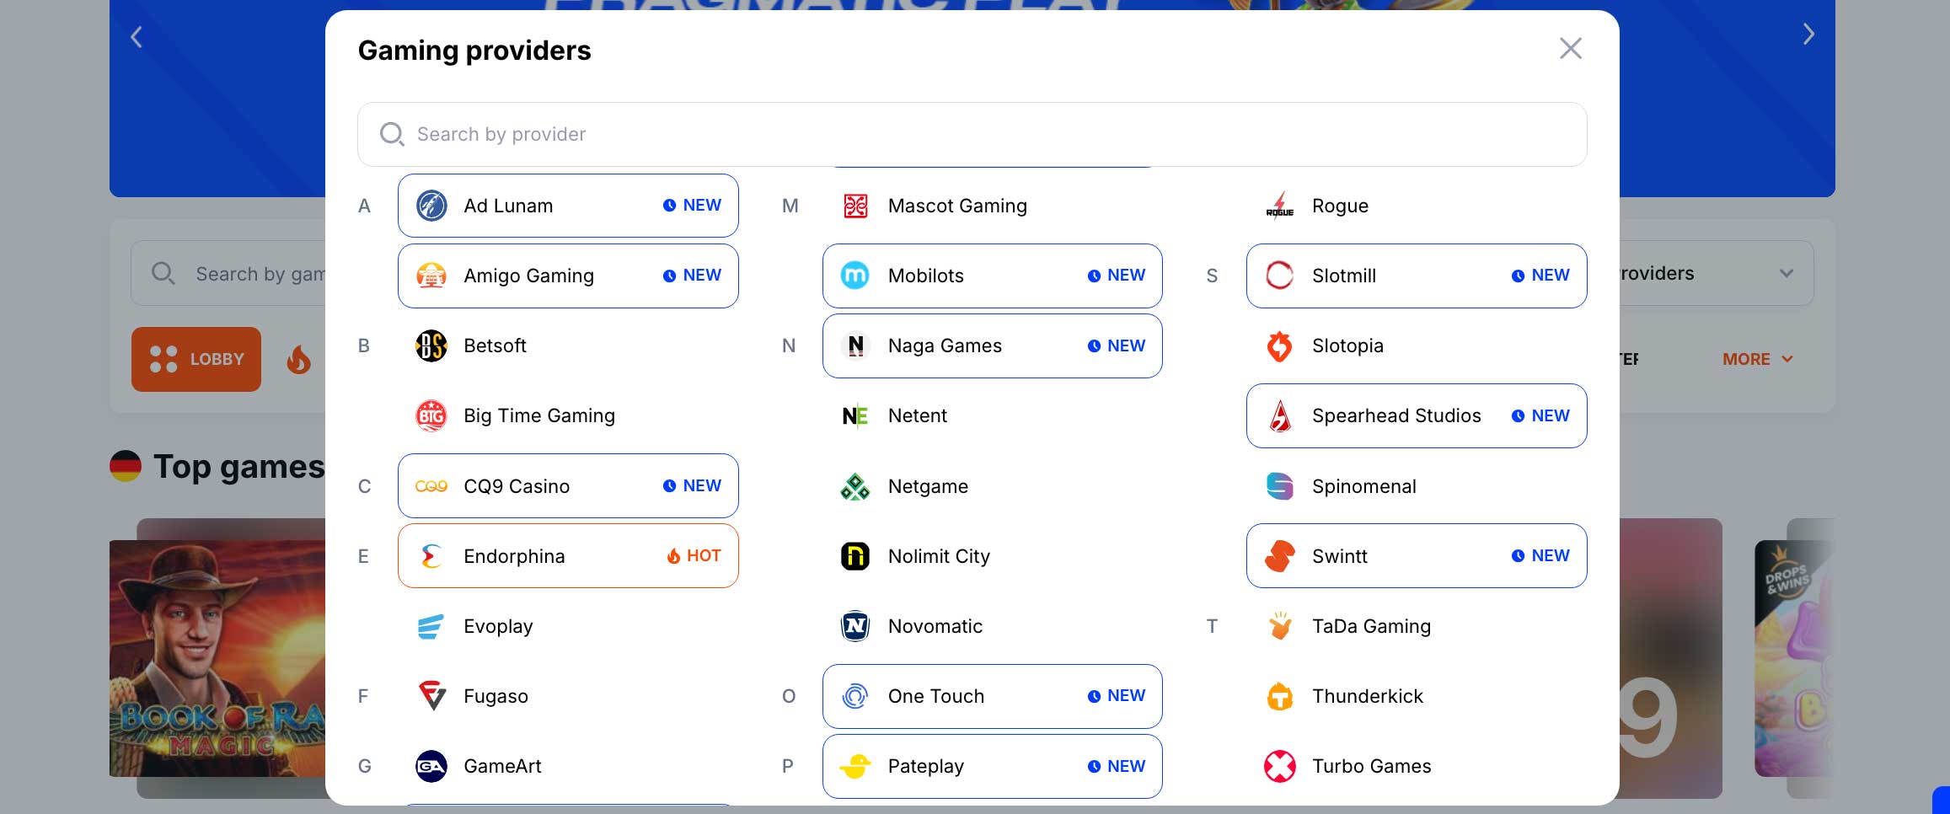Click the search magnifier in provider search
Image resolution: width=1950 pixels, height=814 pixels.
pos(392,134)
